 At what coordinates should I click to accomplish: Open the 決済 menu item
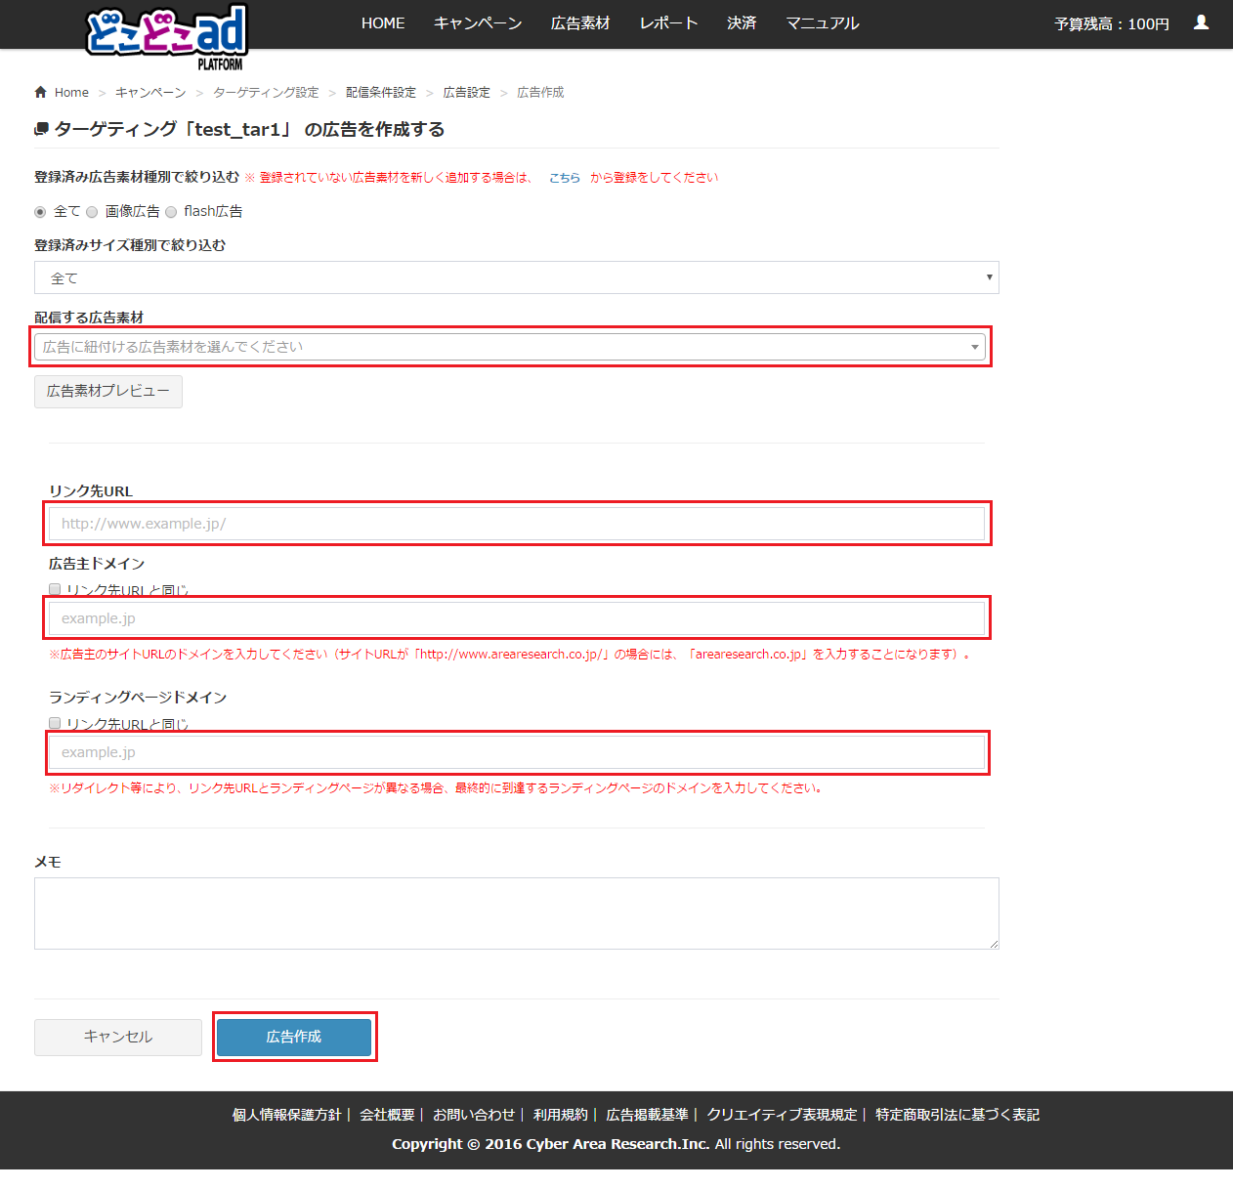pos(742,22)
